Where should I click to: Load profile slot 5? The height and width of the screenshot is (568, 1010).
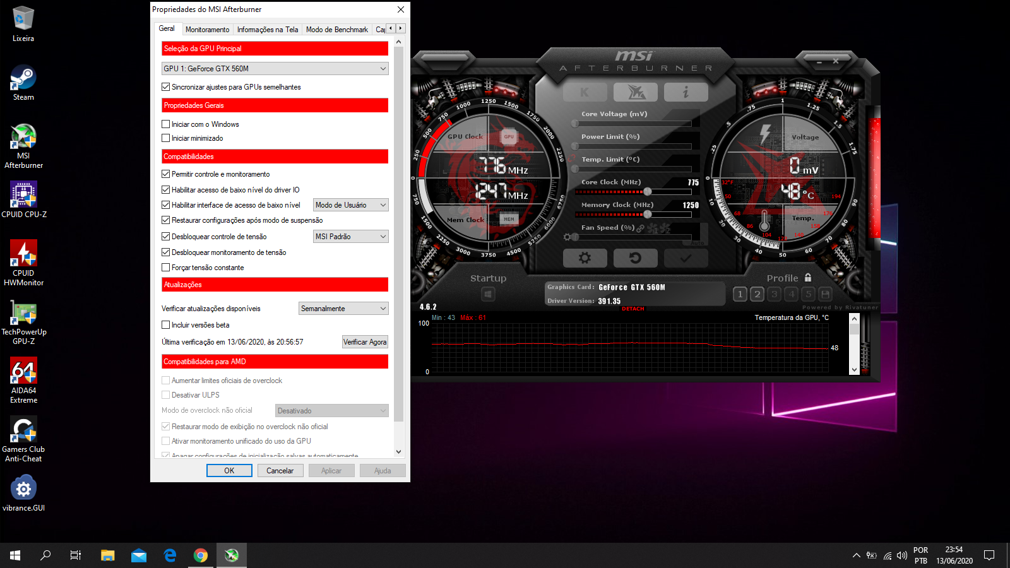[809, 294]
